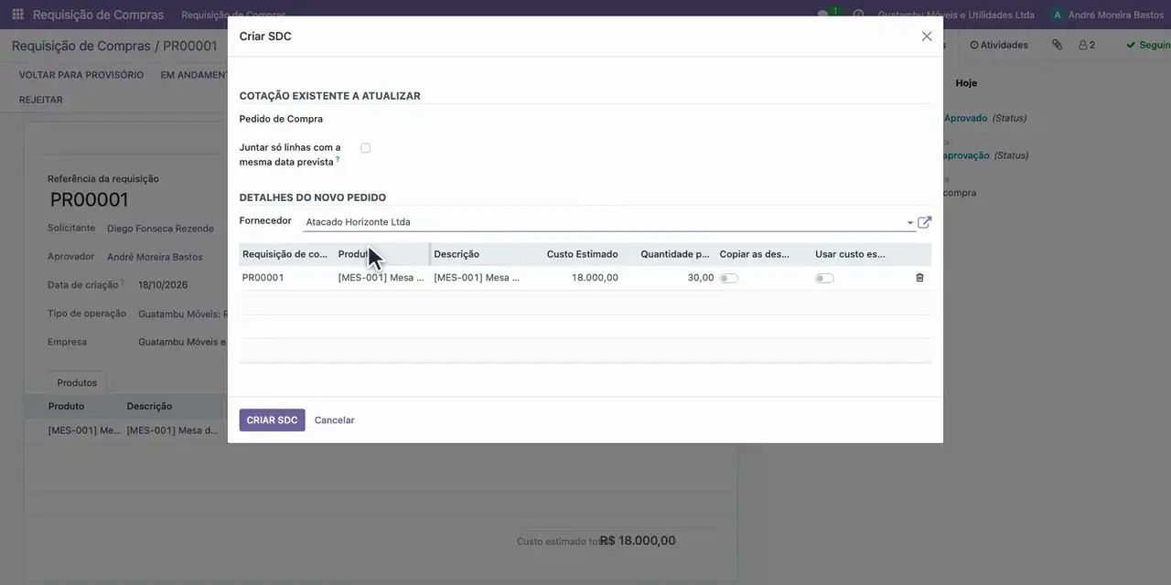Expand the Fornecedor dropdown arrow
Image resolution: width=1171 pixels, height=585 pixels.
(x=909, y=223)
